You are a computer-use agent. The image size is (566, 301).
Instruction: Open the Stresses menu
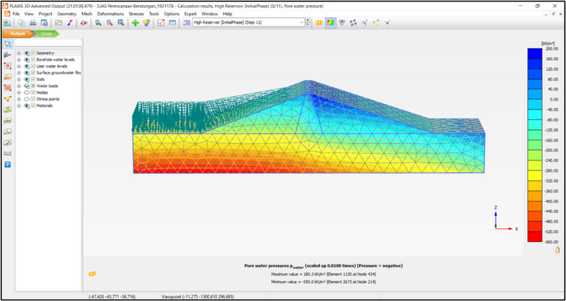coord(136,14)
